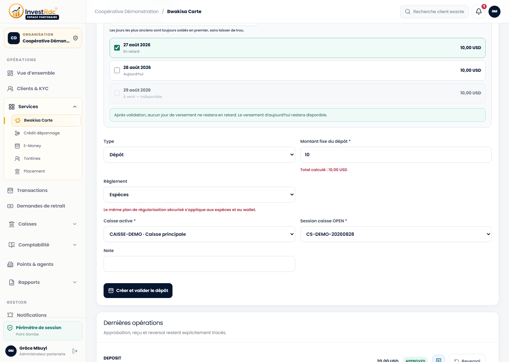Check the 28 août 2026 day
Image resolution: width=509 pixels, height=362 pixels.
[117, 70]
